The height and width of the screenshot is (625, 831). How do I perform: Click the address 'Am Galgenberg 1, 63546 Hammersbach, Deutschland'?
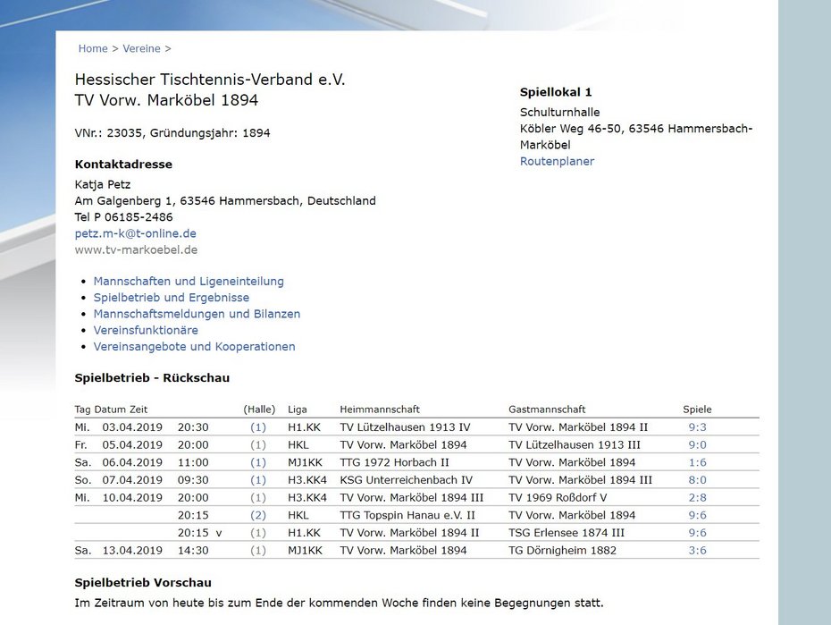tap(225, 201)
